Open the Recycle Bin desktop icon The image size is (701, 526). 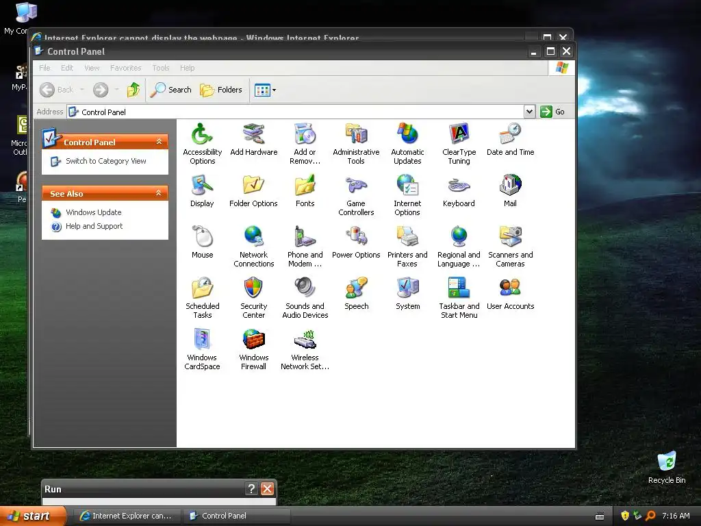(x=667, y=468)
